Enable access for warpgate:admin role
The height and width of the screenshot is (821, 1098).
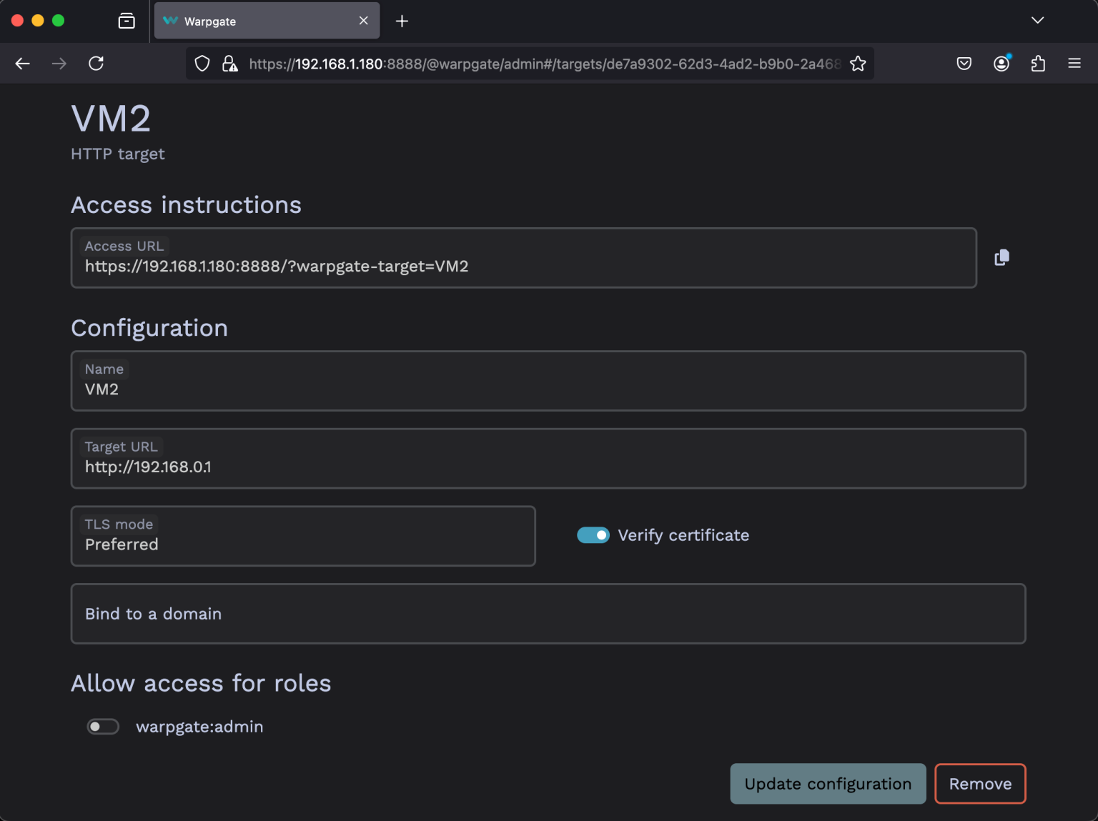(103, 726)
